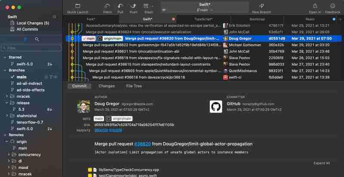Click the Open in toolbar icon
The image size is (344, 177).
315,6
